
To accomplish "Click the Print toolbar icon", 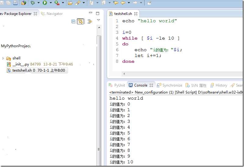I will tap(15, 3).
